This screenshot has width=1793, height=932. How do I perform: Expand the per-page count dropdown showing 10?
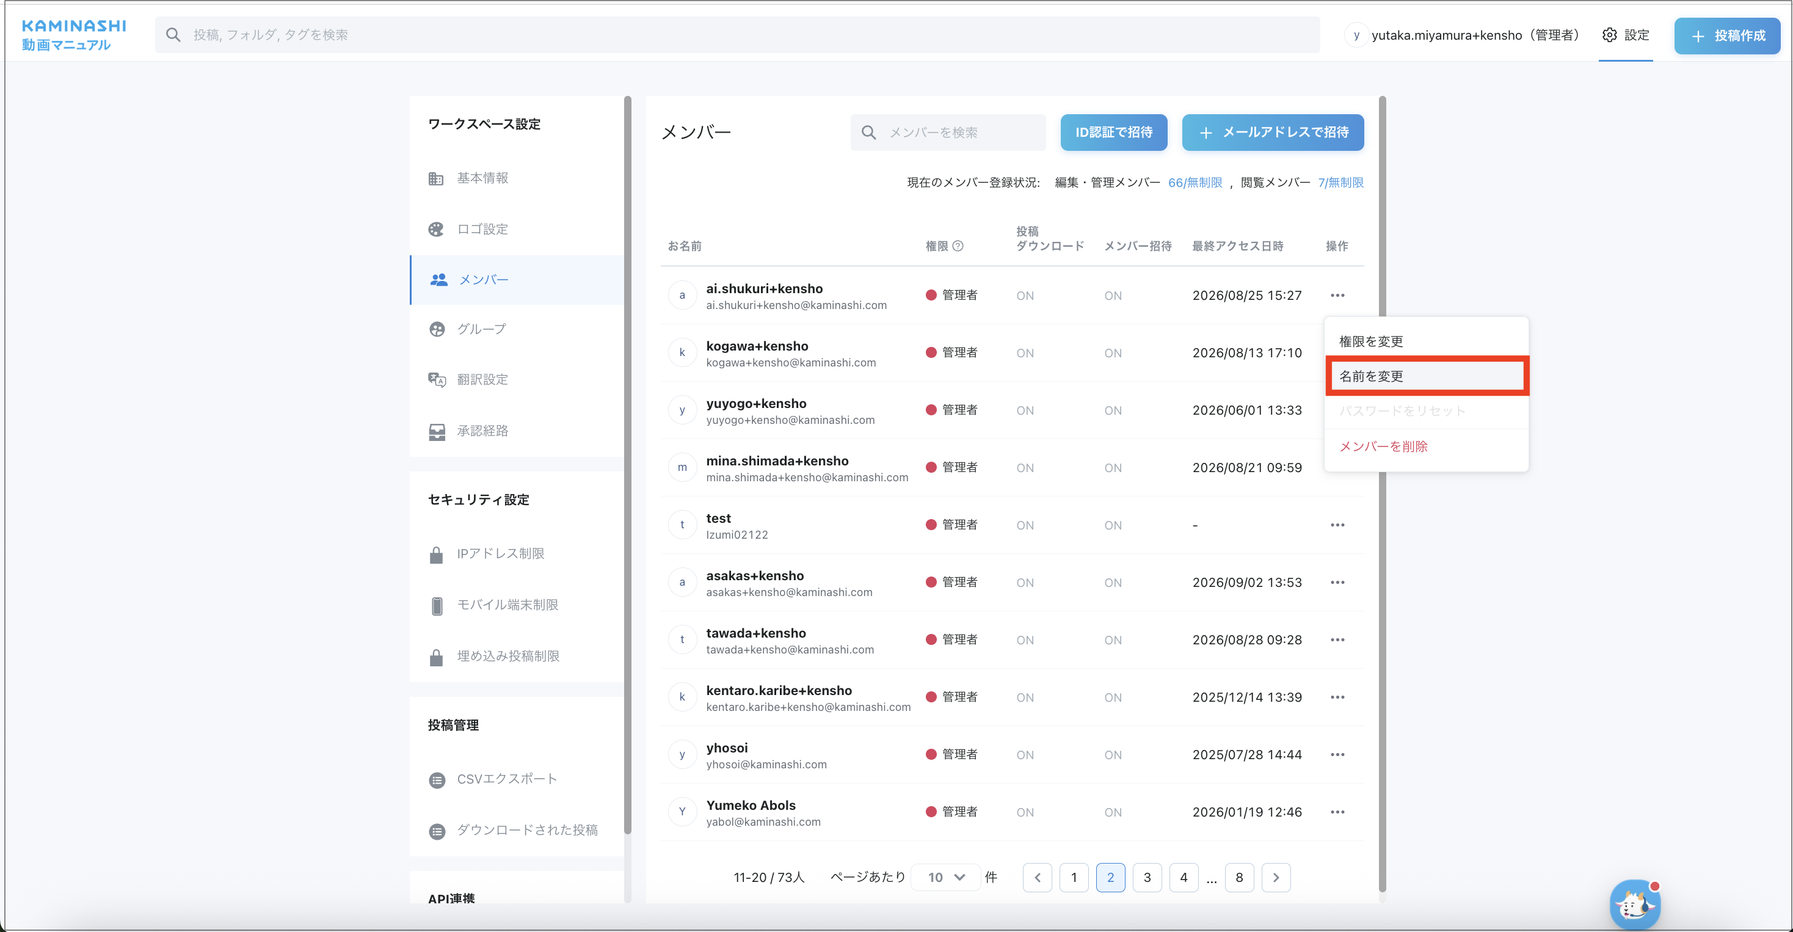pyautogui.click(x=946, y=877)
